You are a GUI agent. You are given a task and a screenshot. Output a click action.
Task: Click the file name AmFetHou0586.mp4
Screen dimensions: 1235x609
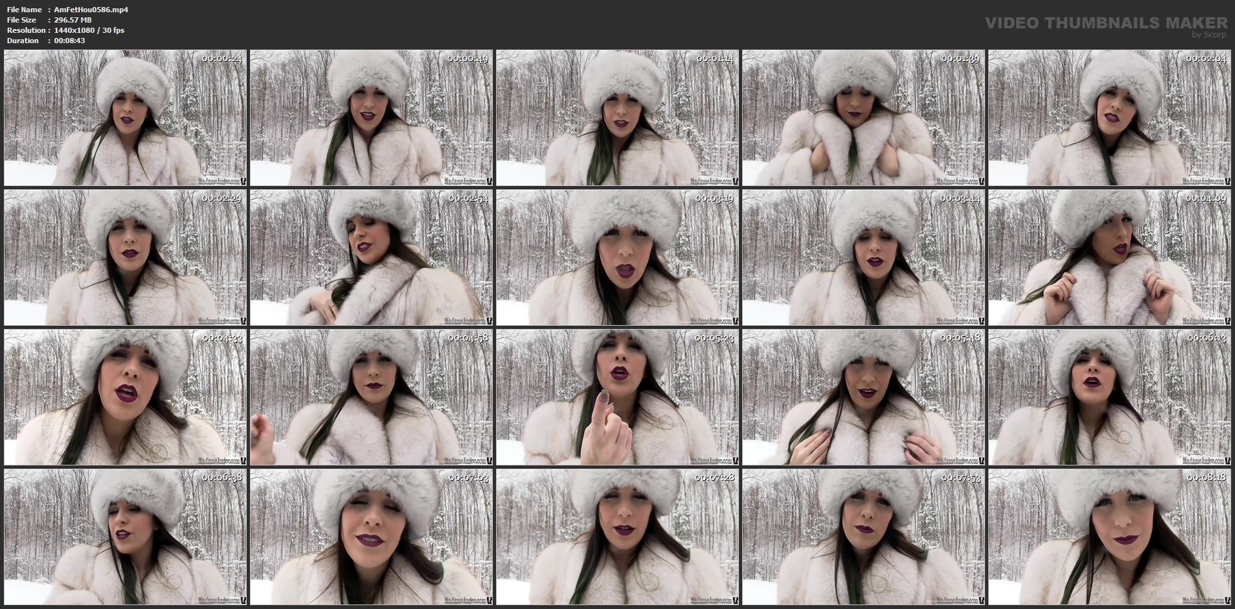pos(91,10)
